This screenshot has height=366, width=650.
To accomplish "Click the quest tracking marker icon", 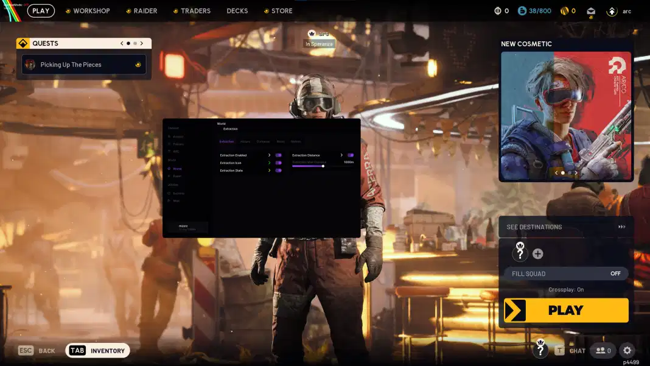I will pos(138,65).
